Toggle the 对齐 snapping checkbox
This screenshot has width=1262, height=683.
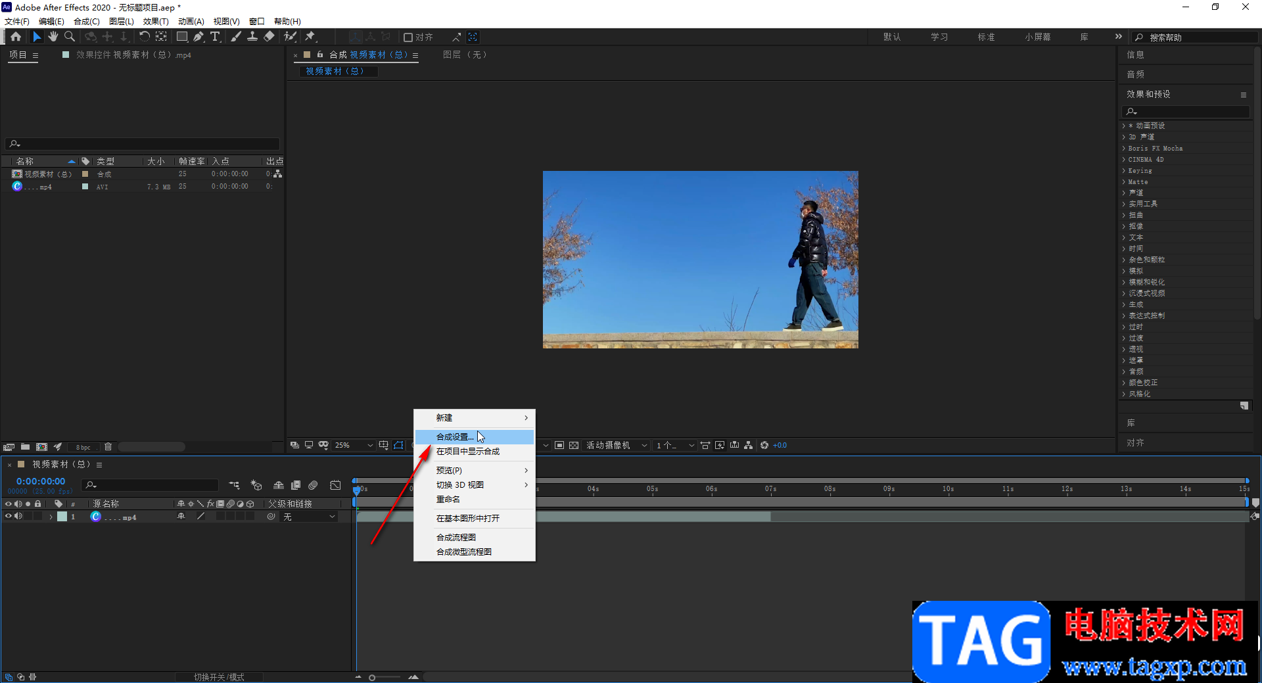click(x=408, y=37)
